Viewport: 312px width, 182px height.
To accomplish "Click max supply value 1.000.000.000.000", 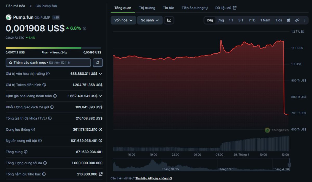I will click(x=87, y=163).
